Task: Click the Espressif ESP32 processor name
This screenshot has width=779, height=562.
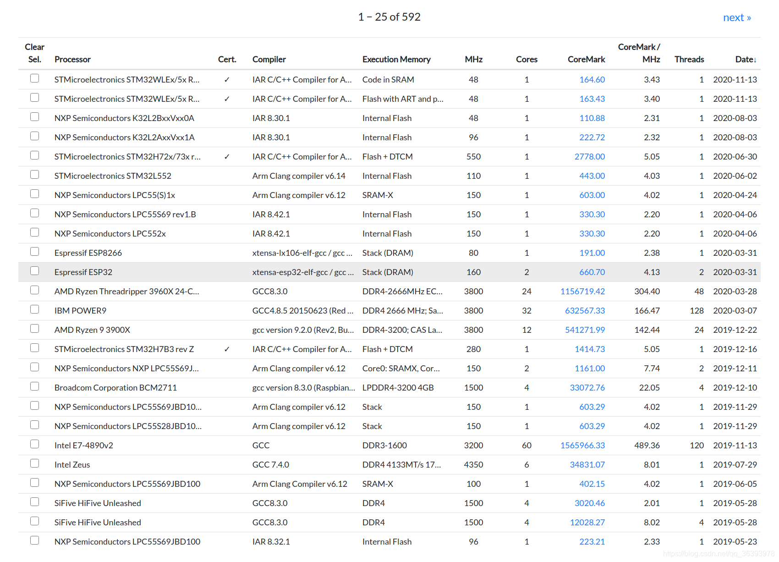Action: (83, 272)
